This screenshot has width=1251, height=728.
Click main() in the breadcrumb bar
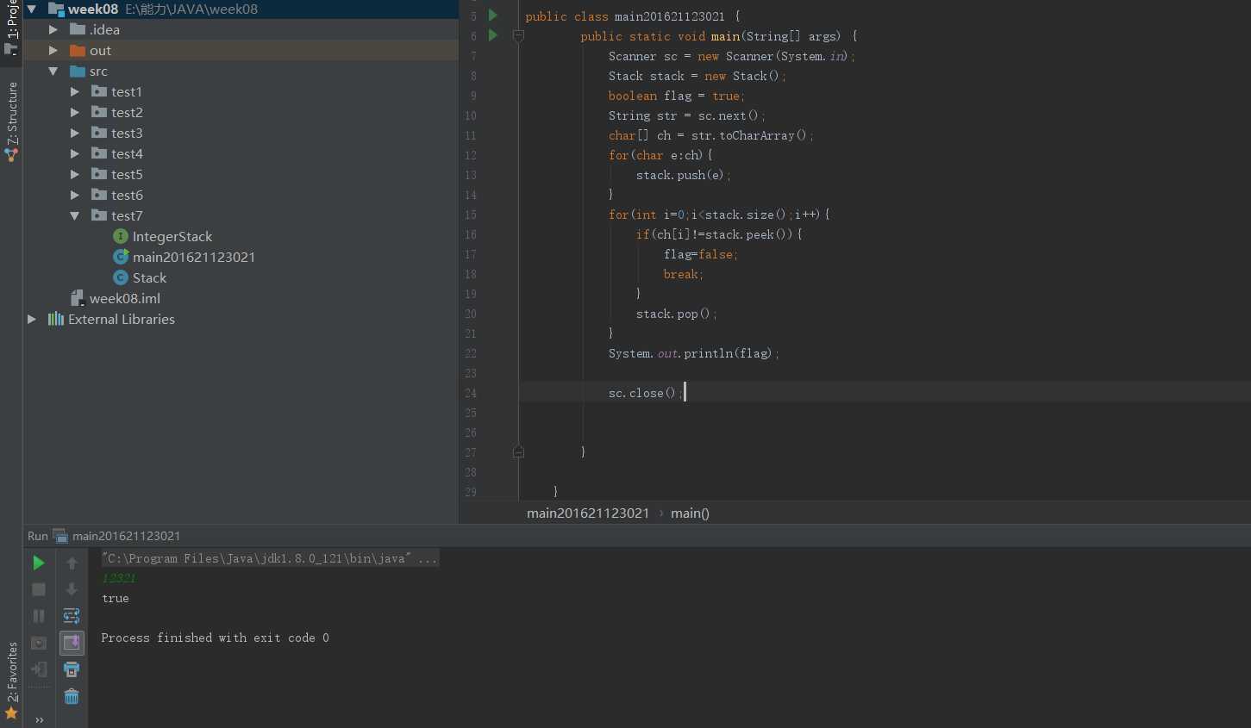690,513
